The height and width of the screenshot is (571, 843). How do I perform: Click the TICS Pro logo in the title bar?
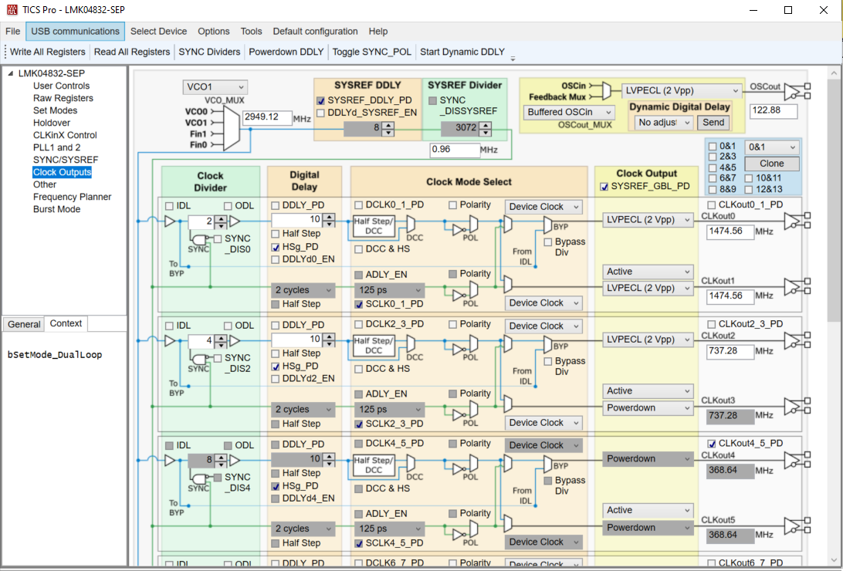click(x=10, y=10)
